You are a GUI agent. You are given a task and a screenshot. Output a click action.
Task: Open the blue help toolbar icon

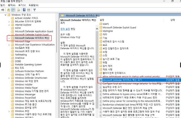24,10
